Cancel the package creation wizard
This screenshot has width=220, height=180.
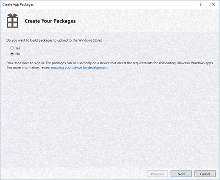(205, 174)
